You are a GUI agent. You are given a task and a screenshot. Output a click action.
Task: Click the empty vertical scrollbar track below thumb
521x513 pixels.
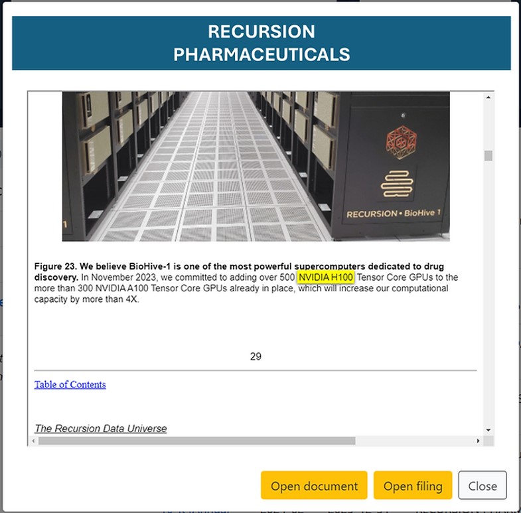coord(488,293)
